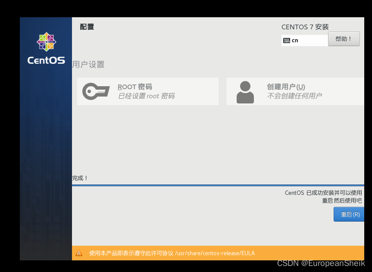Click the 重启(R) reboot button

349,214
